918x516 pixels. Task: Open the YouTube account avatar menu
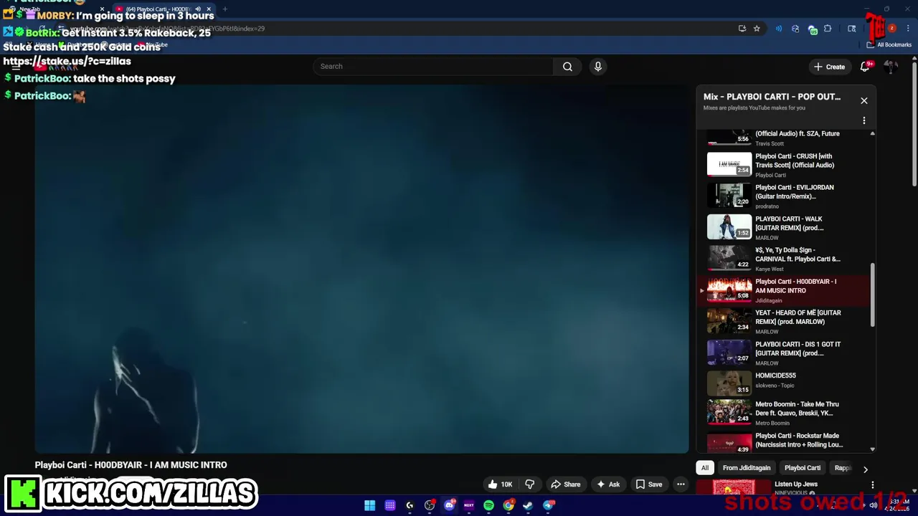tap(891, 67)
